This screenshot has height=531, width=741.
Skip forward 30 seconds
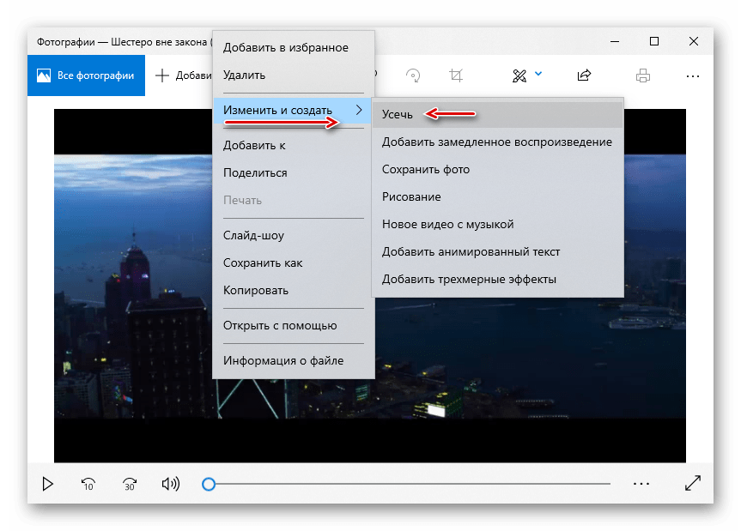pyautogui.click(x=129, y=484)
